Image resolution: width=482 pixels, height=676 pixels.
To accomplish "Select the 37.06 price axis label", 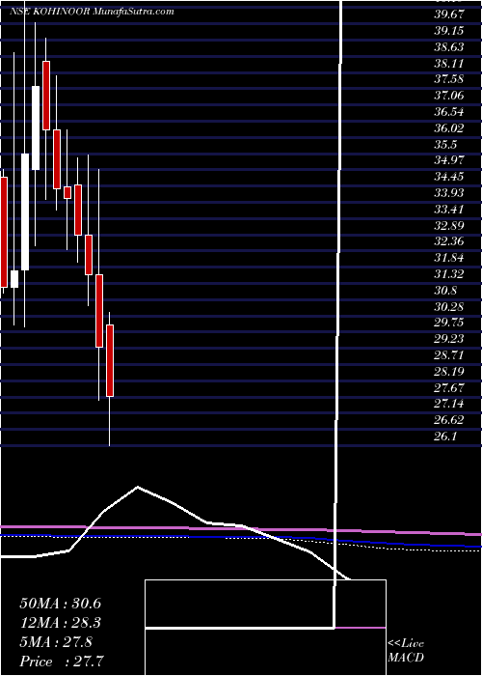I will pos(449,96).
